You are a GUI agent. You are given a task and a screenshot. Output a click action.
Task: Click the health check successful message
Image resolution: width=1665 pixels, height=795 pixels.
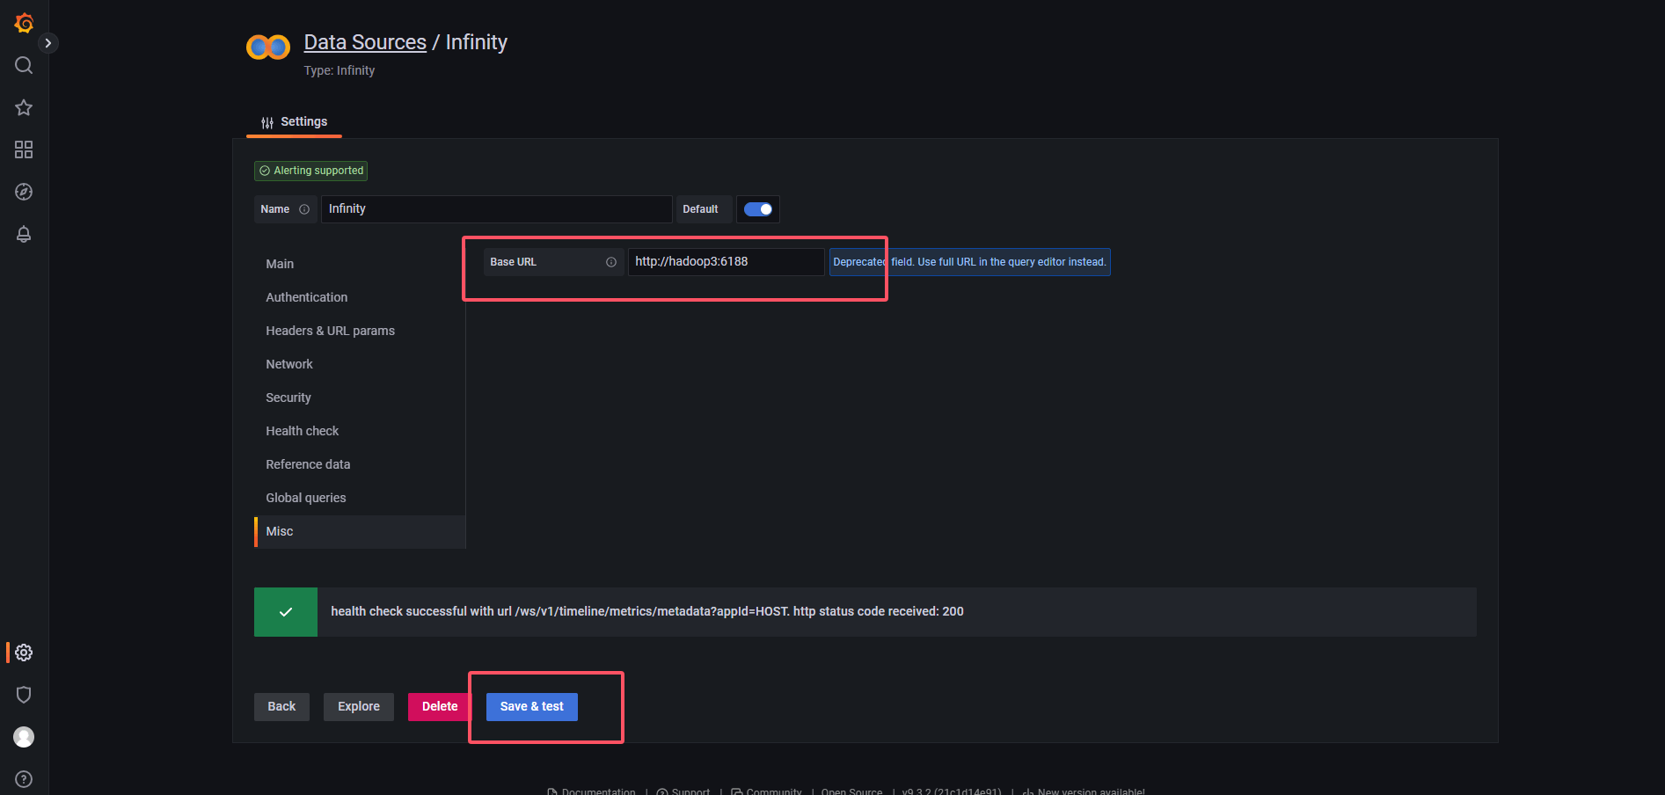(647, 611)
